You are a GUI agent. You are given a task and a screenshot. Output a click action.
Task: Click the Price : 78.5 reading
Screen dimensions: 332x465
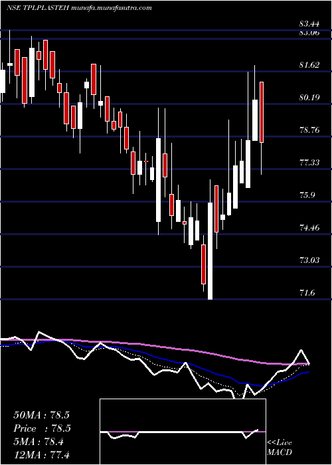42,428
